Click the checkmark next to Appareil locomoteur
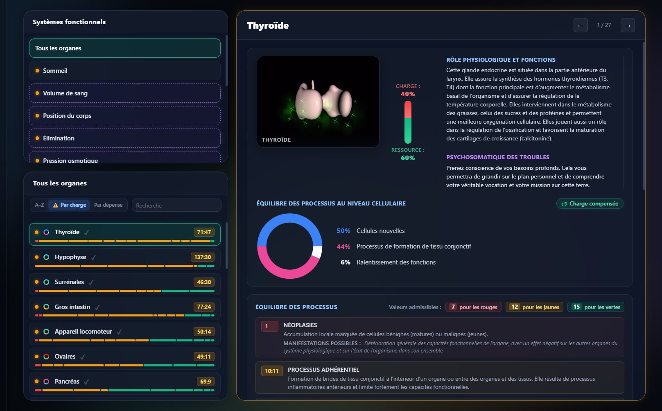 (119, 332)
